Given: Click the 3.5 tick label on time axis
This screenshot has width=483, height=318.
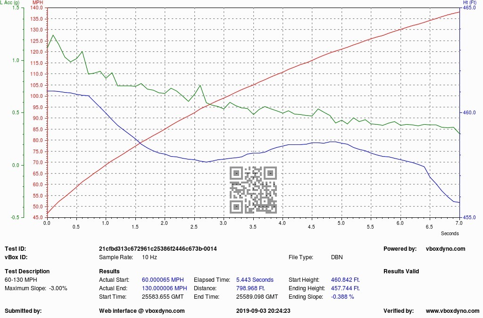Looking at the screenshot, I should click(253, 227).
